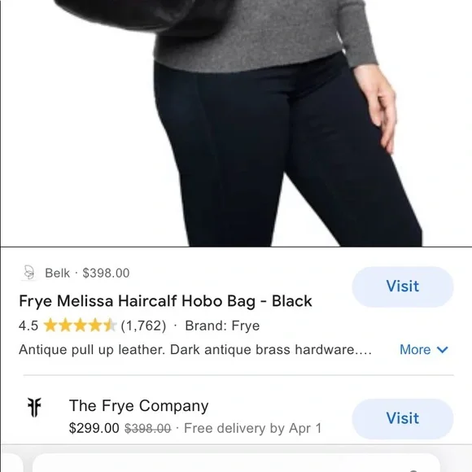This screenshot has height=472, width=472.
Task: Click the 4.5 rating number
Action: pos(28,326)
